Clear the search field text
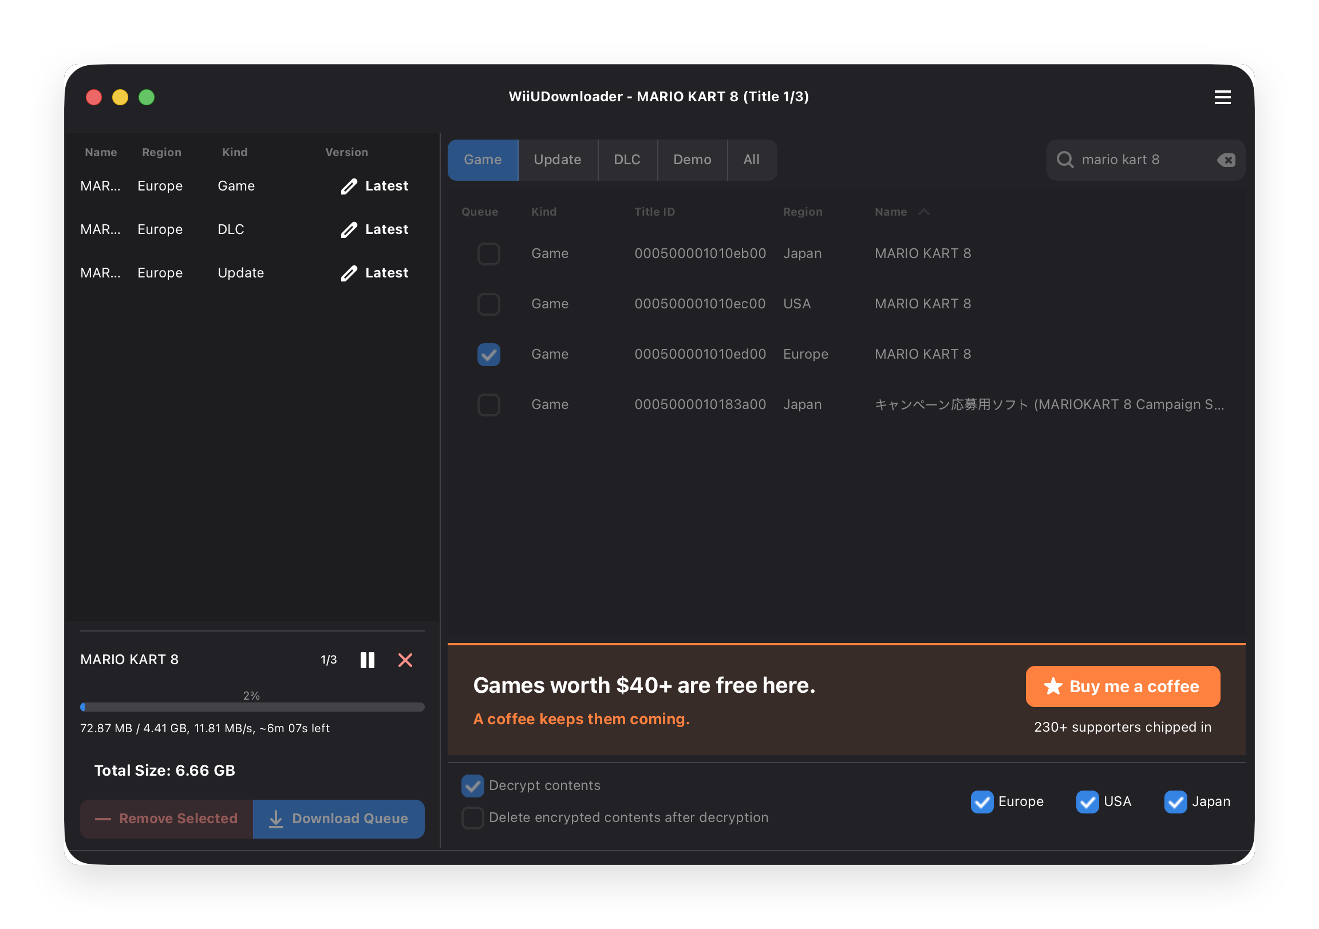 [x=1225, y=160]
